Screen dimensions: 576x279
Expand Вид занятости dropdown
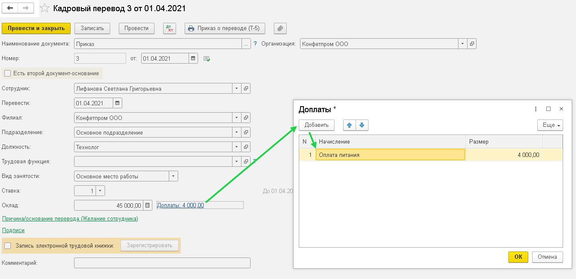coord(173,176)
